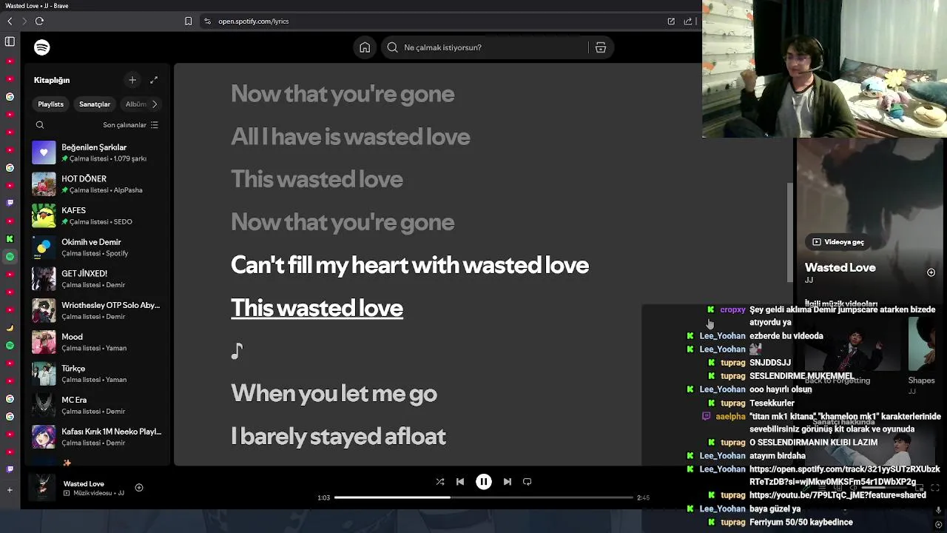Open page in app icon
The width and height of the screenshot is (947, 533).
tap(671, 21)
